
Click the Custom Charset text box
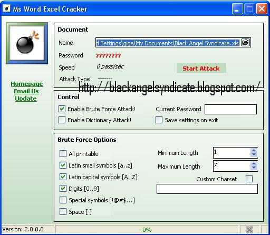coord(207,189)
